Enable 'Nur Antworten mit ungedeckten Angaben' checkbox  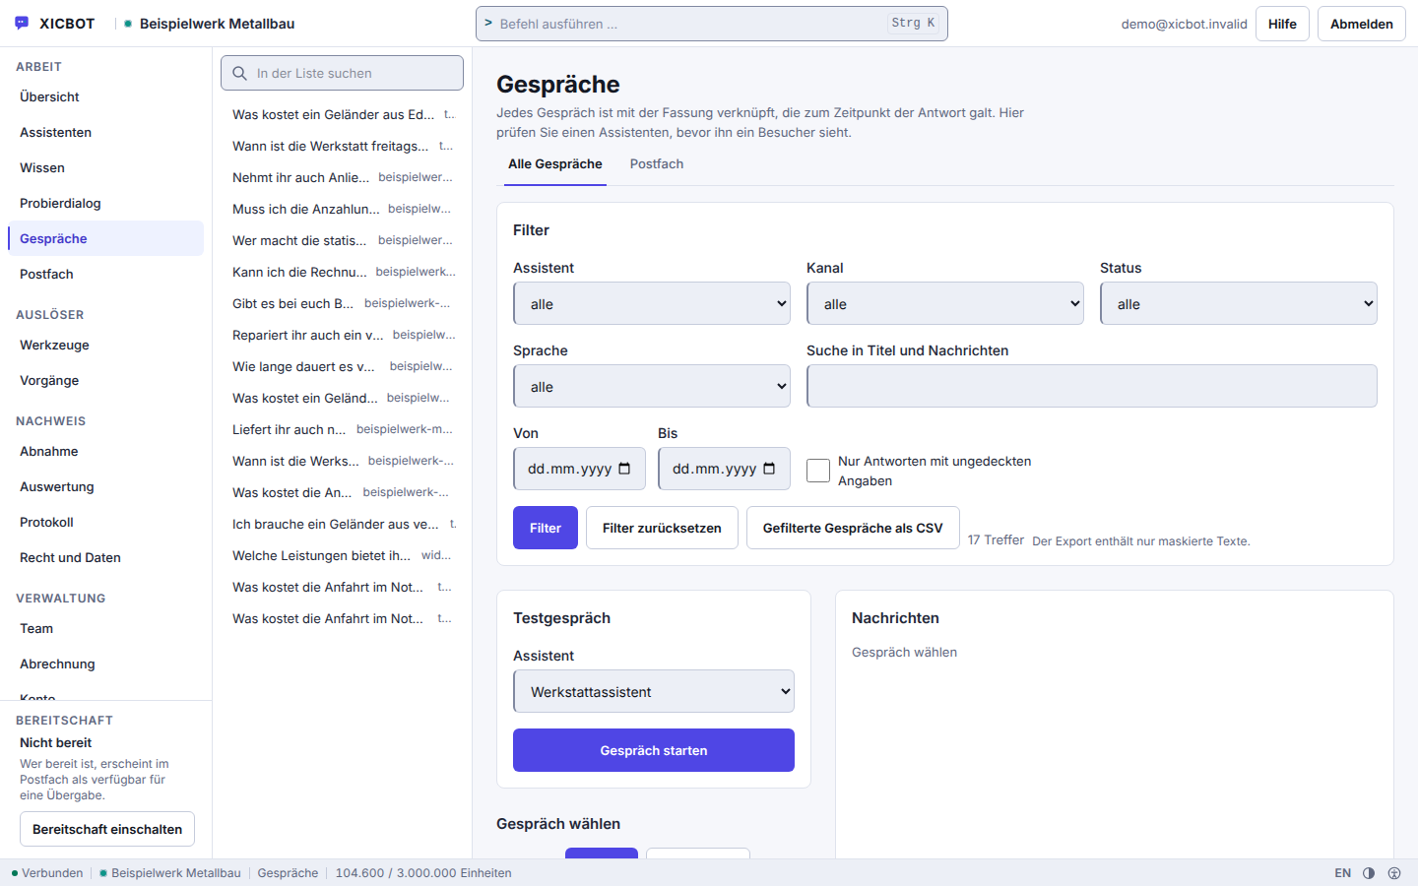pyautogui.click(x=818, y=471)
